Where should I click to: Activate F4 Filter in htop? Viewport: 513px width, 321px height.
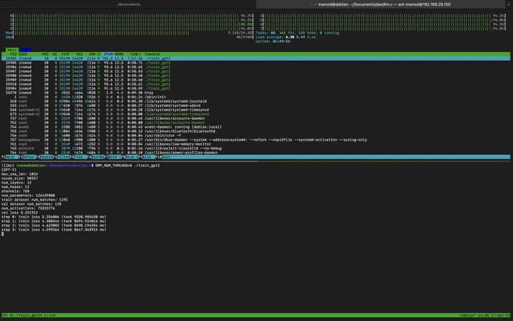coord(62,157)
